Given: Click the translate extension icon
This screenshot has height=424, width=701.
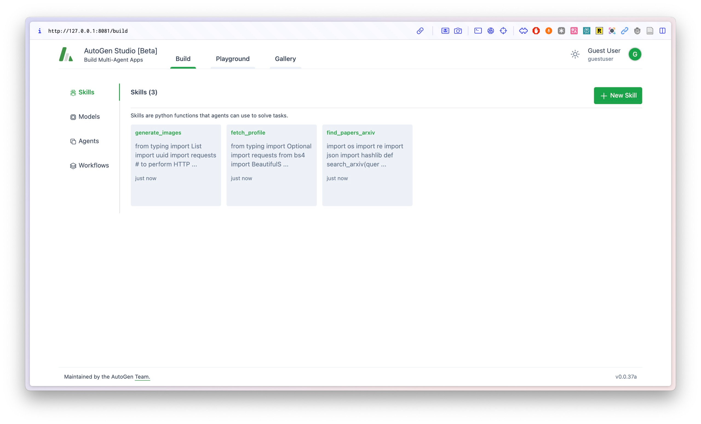Looking at the screenshot, I should (574, 31).
